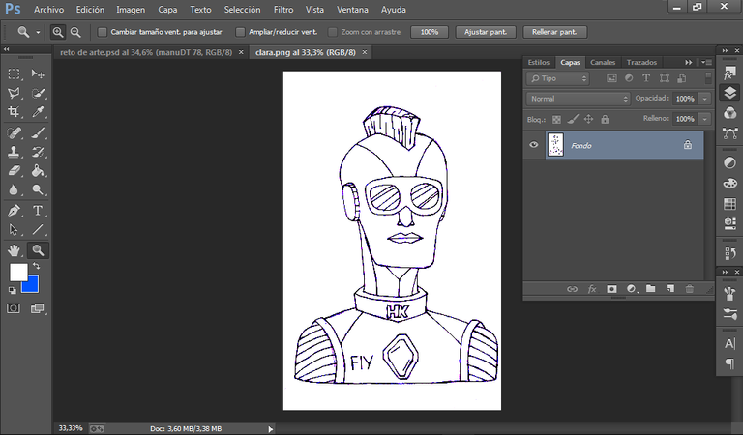Switch to the Canales tab
Image resolution: width=743 pixels, height=435 pixels.
coord(603,62)
